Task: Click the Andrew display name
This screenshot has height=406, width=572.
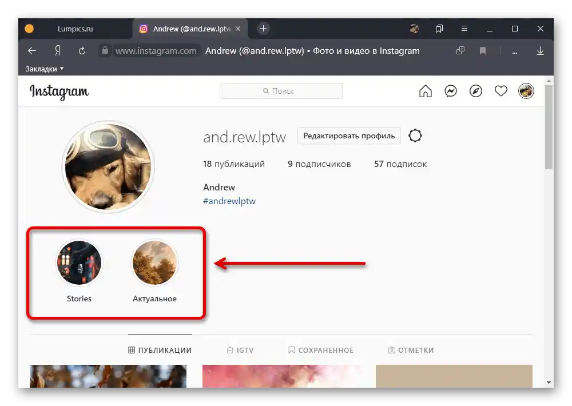Action: [x=219, y=187]
